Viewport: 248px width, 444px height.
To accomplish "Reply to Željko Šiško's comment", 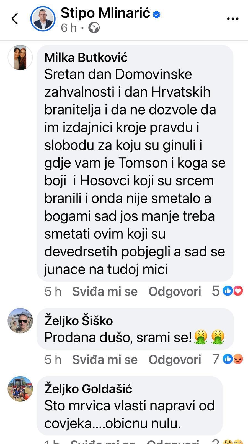I will tap(175, 360).
